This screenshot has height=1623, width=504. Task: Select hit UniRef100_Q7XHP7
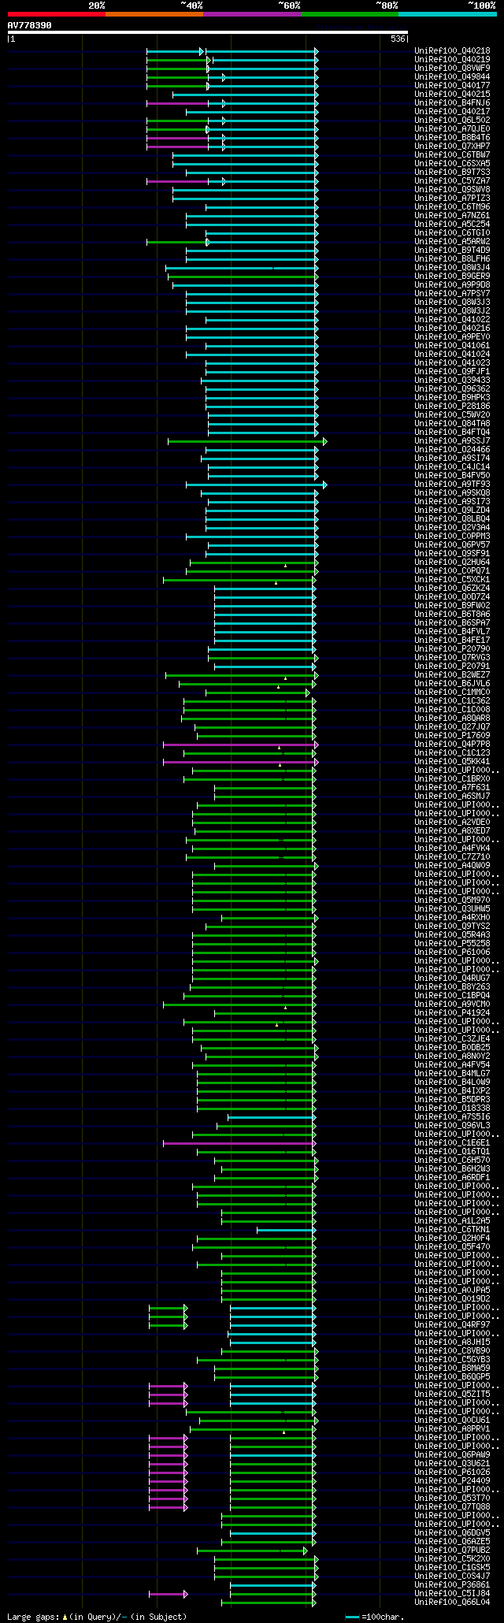point(452,146)
